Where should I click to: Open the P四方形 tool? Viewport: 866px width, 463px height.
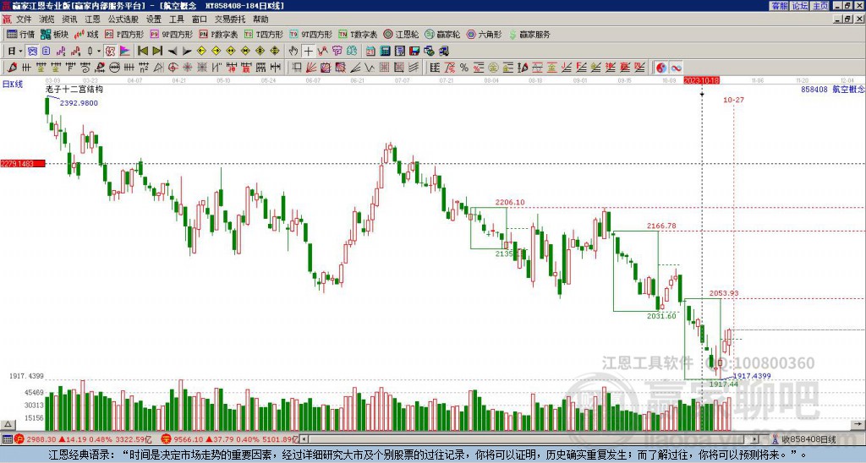(x=123, y=34)
